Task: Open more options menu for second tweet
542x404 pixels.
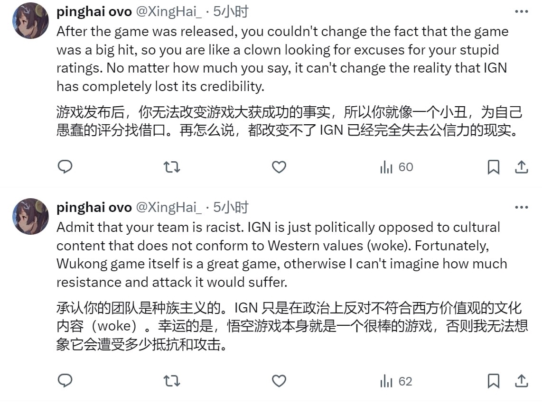Action: [x=521, y=207]
